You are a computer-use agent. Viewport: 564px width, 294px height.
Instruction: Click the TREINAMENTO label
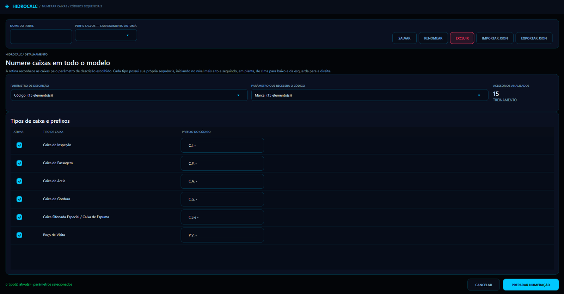point(505,100)
